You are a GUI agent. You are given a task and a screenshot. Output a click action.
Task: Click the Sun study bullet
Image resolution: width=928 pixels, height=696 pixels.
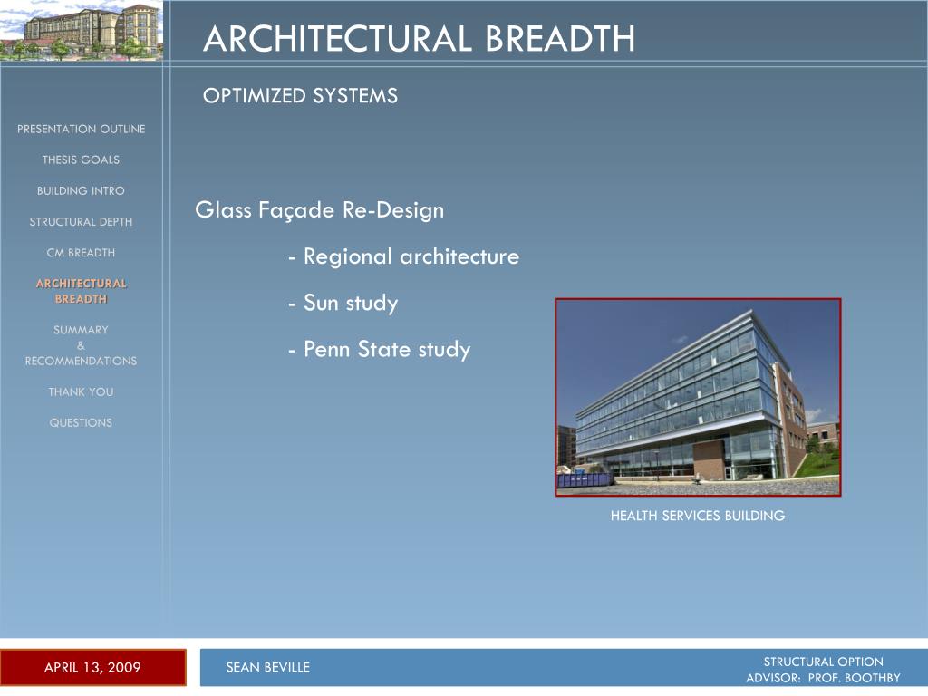coord(343,303)
